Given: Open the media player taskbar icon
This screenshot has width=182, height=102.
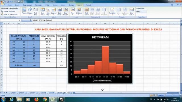Looking at the screenshot, I should tap(28, 99).
